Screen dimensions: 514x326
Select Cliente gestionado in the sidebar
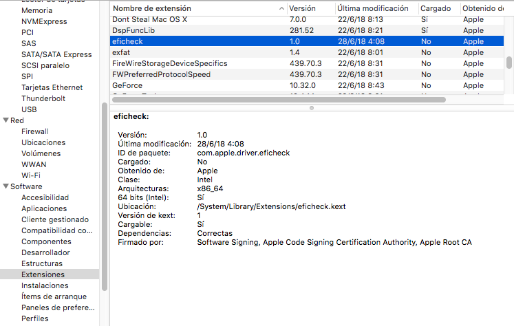point(55,219)
